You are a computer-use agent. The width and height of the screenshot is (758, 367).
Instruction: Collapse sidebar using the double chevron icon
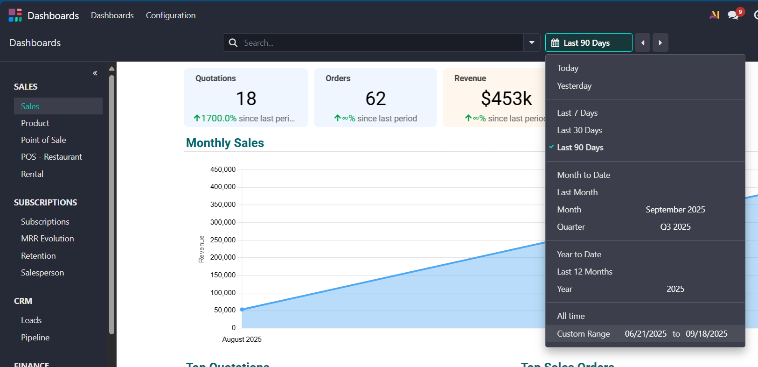tap(95, 73)
